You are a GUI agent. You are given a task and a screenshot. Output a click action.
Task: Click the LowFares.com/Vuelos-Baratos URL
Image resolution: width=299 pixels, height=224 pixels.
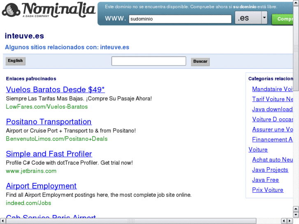47,106
